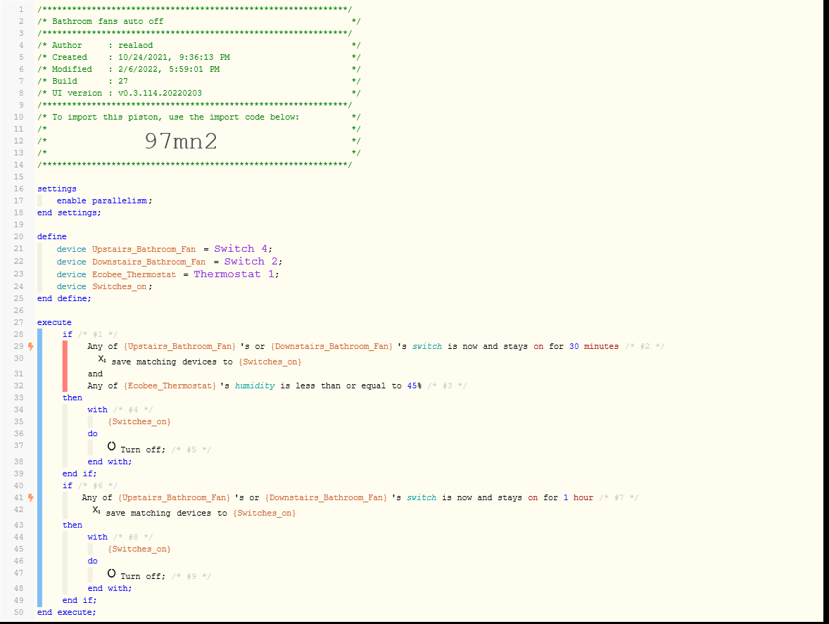829x624 pixels.
Task: Select the Upstairs_Bathroom_Fan device on line 21
Action: click(x=144, y=248)
